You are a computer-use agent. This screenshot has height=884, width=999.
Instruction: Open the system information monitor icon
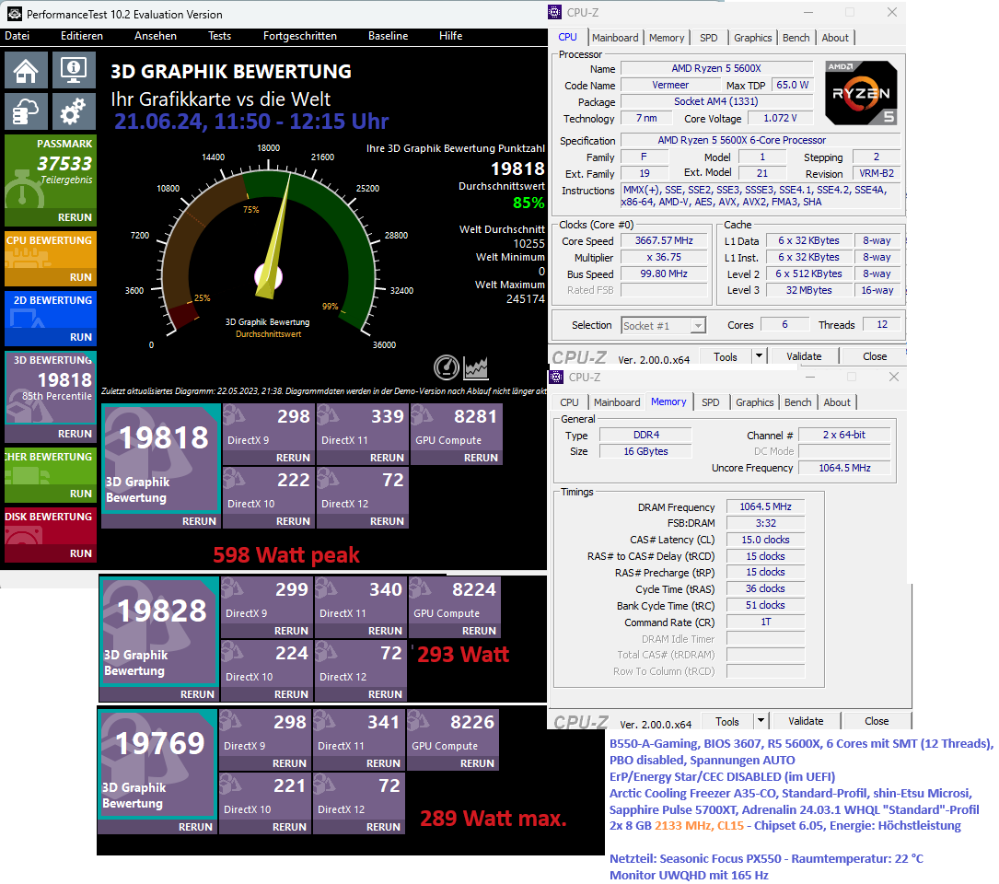tap(74, 70)
